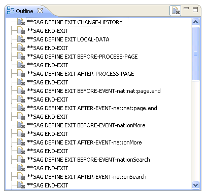The width and height of the screenshot is (207, 196).
Task: Click the scrollbar up arrow
Action: [196, 22]
